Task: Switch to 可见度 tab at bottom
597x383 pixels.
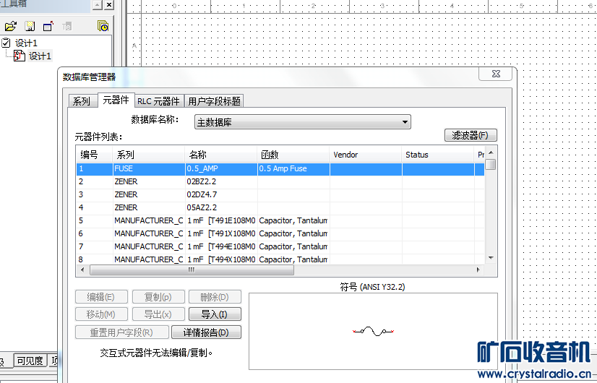Action: click(30, 361)
